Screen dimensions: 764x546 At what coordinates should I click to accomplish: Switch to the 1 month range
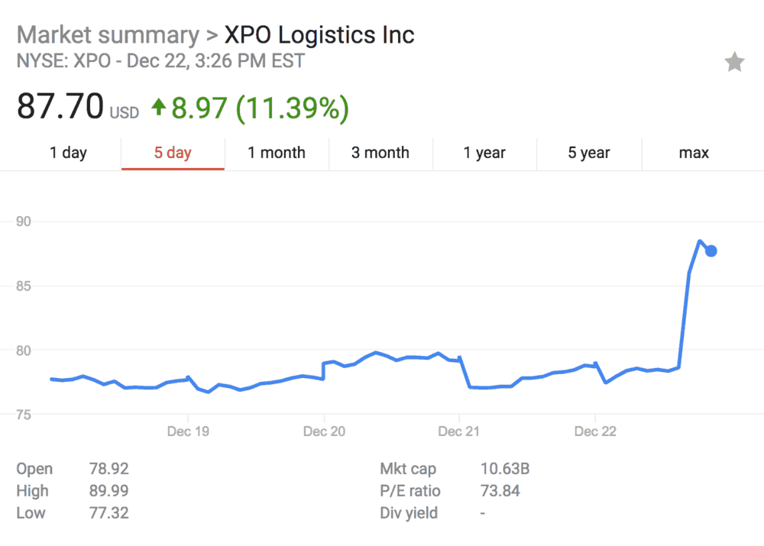click(277, 153)
